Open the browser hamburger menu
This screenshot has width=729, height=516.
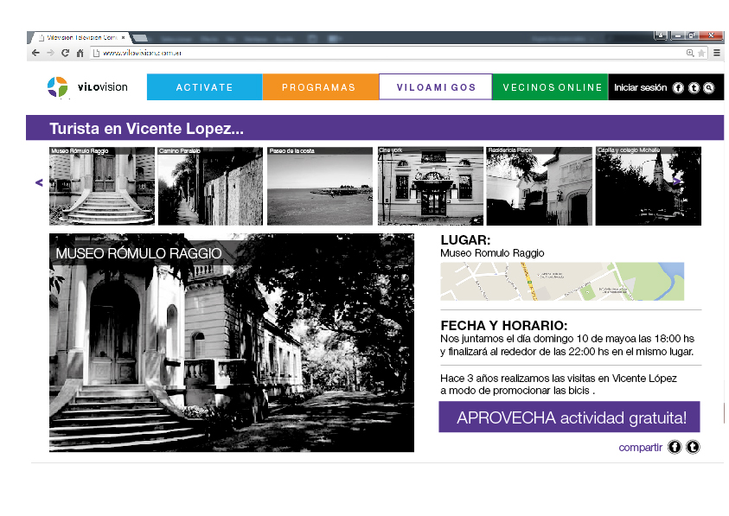coord(716,52)
